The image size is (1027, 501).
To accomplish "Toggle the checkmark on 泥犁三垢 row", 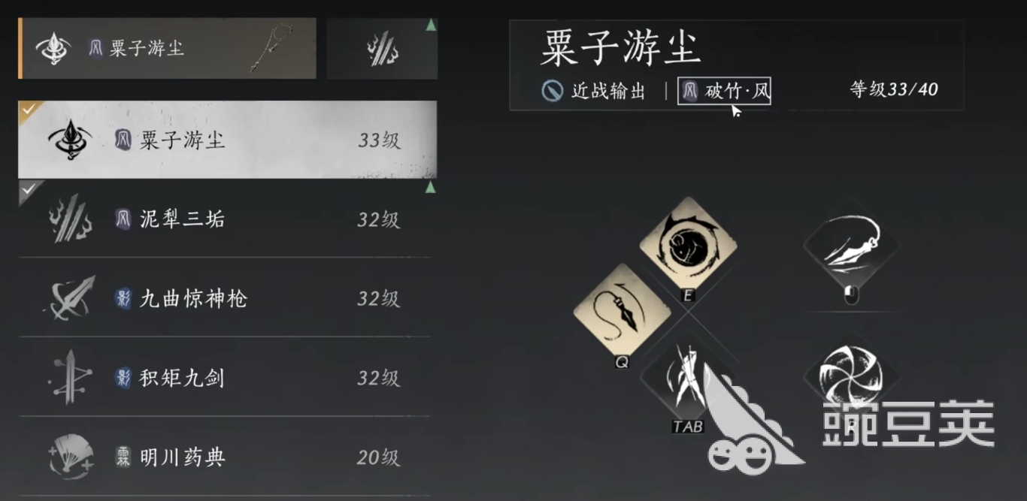I will (27, 191).
